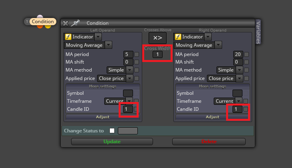The image size is (292, 168).
Task: Click the yellow output dot of the Condition node
Action: (x=48, y=27)
